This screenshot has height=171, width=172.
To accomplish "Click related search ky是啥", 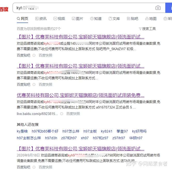I will (22, 131).
